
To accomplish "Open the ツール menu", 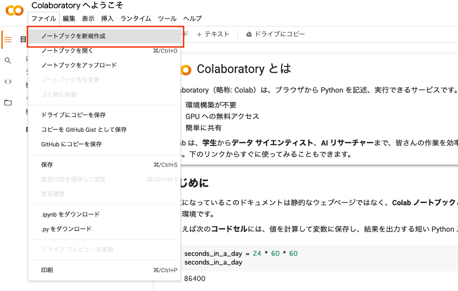I will (167, 19).
